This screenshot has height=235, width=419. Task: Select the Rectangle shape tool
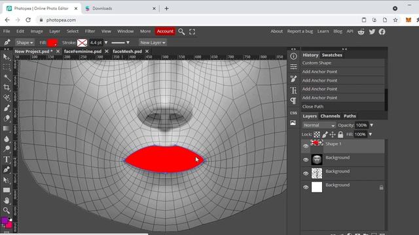click(7, 190)
